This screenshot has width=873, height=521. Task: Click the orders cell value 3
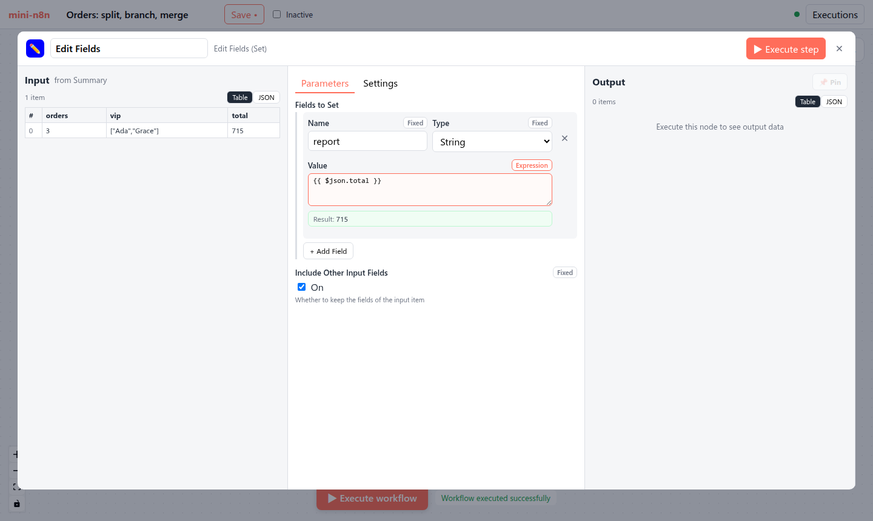pyautogui.click(x=74, y=131)
